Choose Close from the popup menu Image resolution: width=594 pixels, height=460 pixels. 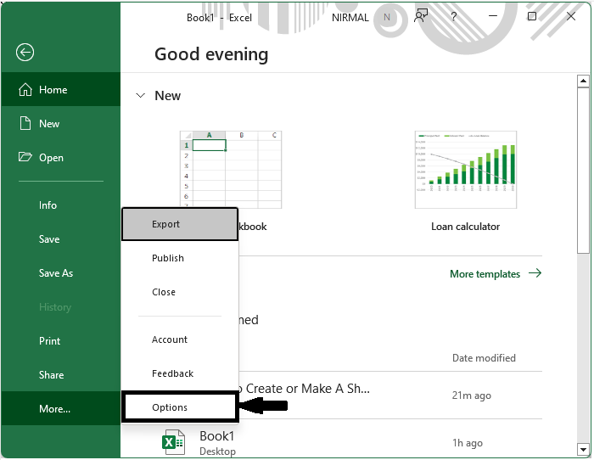point(180,292)
